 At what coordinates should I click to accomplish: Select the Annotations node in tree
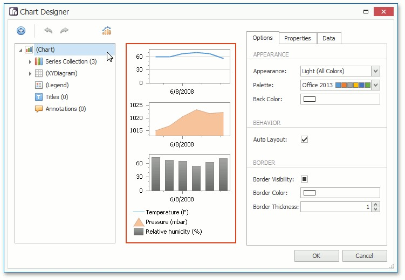pos(65,109)
